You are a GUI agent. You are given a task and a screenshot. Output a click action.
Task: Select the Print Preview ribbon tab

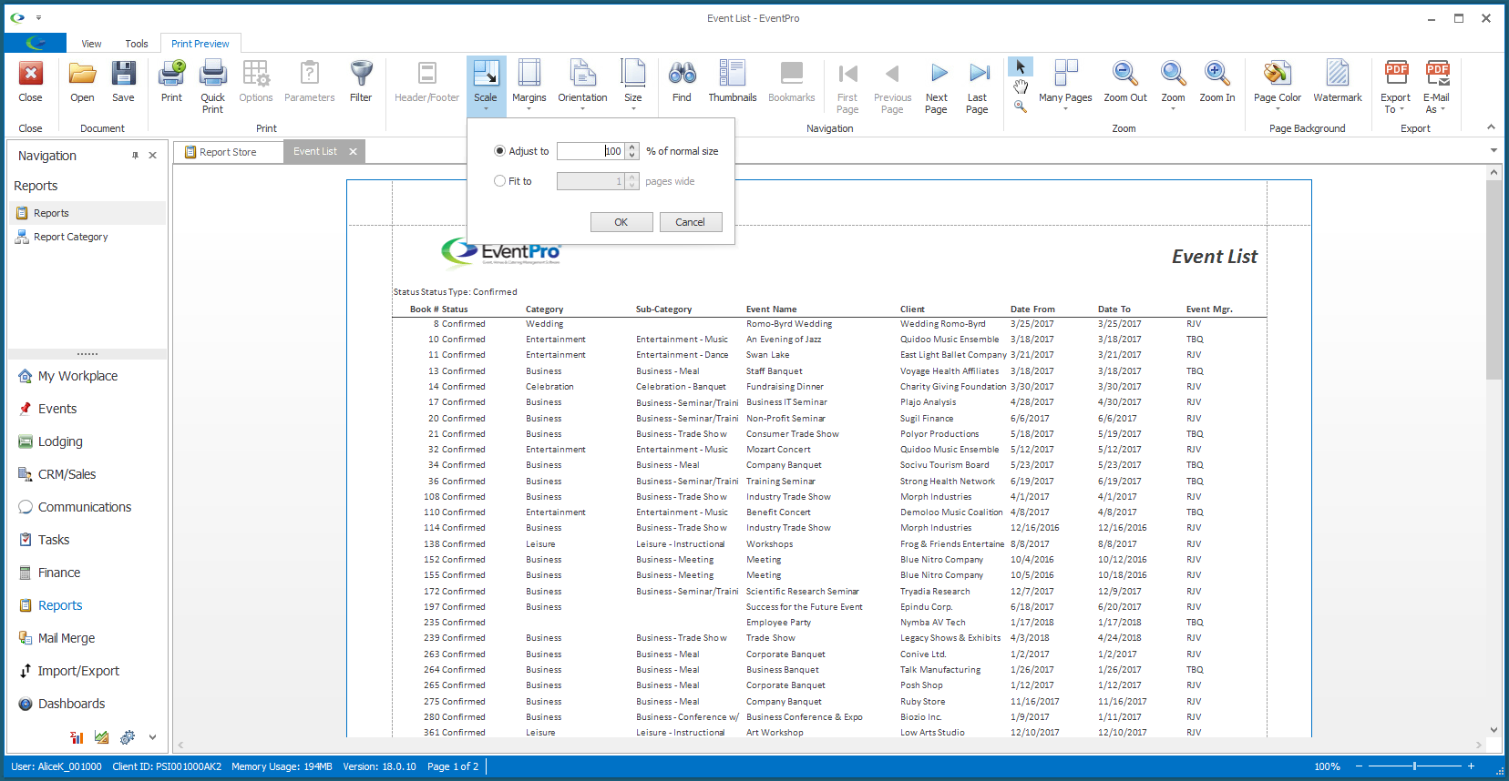click(x=200, y=44)
